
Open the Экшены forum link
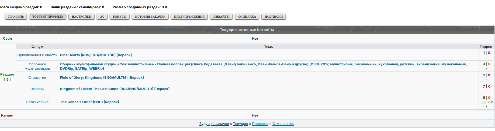[x=37, y=89]
